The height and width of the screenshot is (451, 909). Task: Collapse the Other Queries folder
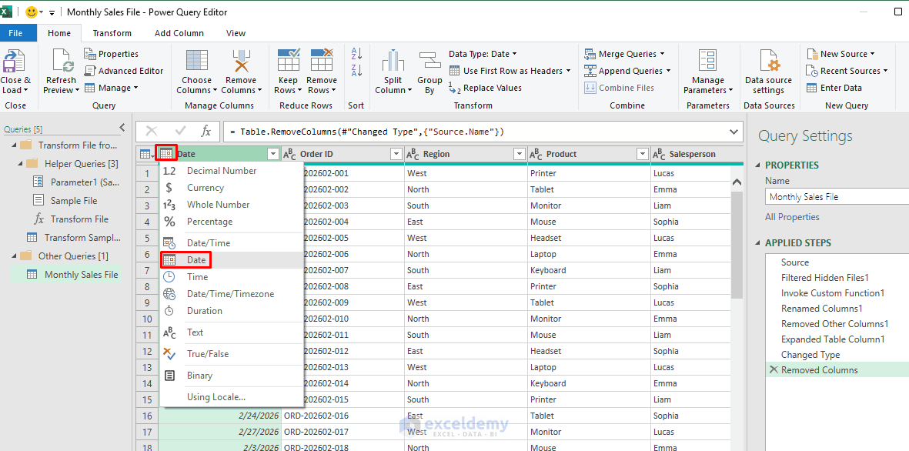point(13,256)
